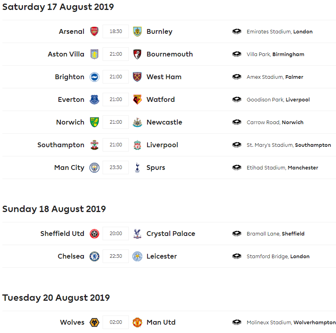
Task: Select the 22:30 Chelsea match time
Action: (x=116, y=256)
